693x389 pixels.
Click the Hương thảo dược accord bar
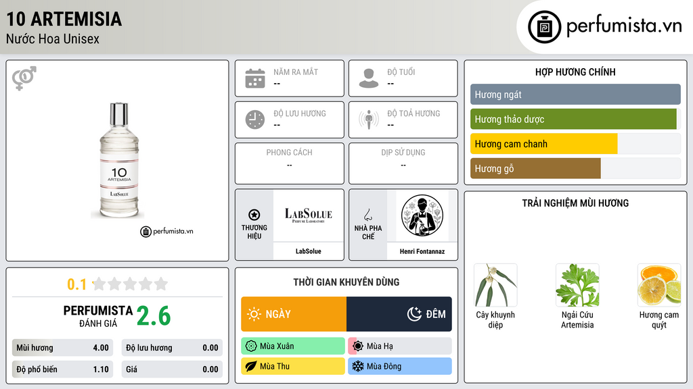click(575, 119)
